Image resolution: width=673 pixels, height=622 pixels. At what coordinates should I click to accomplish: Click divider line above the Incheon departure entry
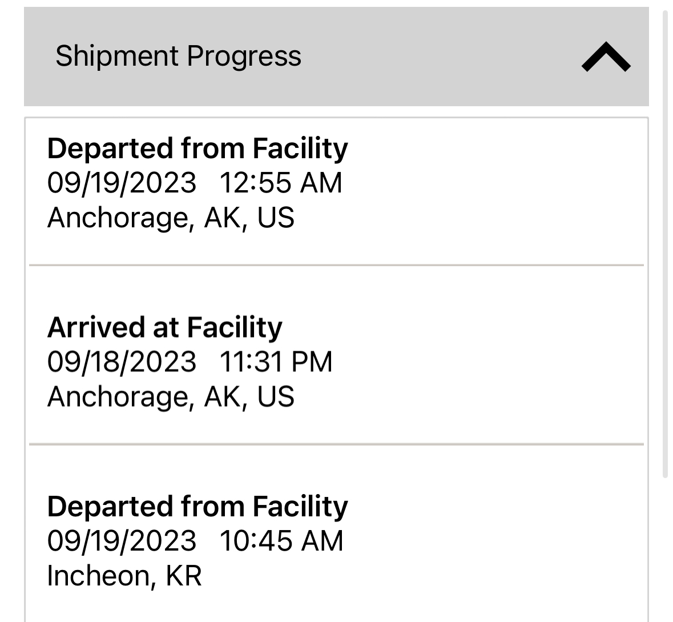tap(336, 444)
